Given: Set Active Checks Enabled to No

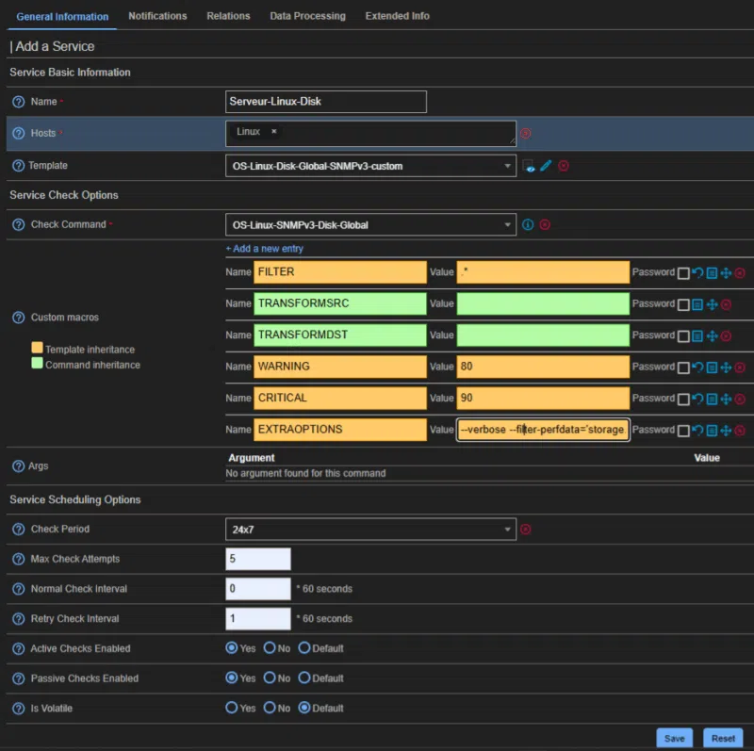Looking at the screenshot, I should point(270,648).
